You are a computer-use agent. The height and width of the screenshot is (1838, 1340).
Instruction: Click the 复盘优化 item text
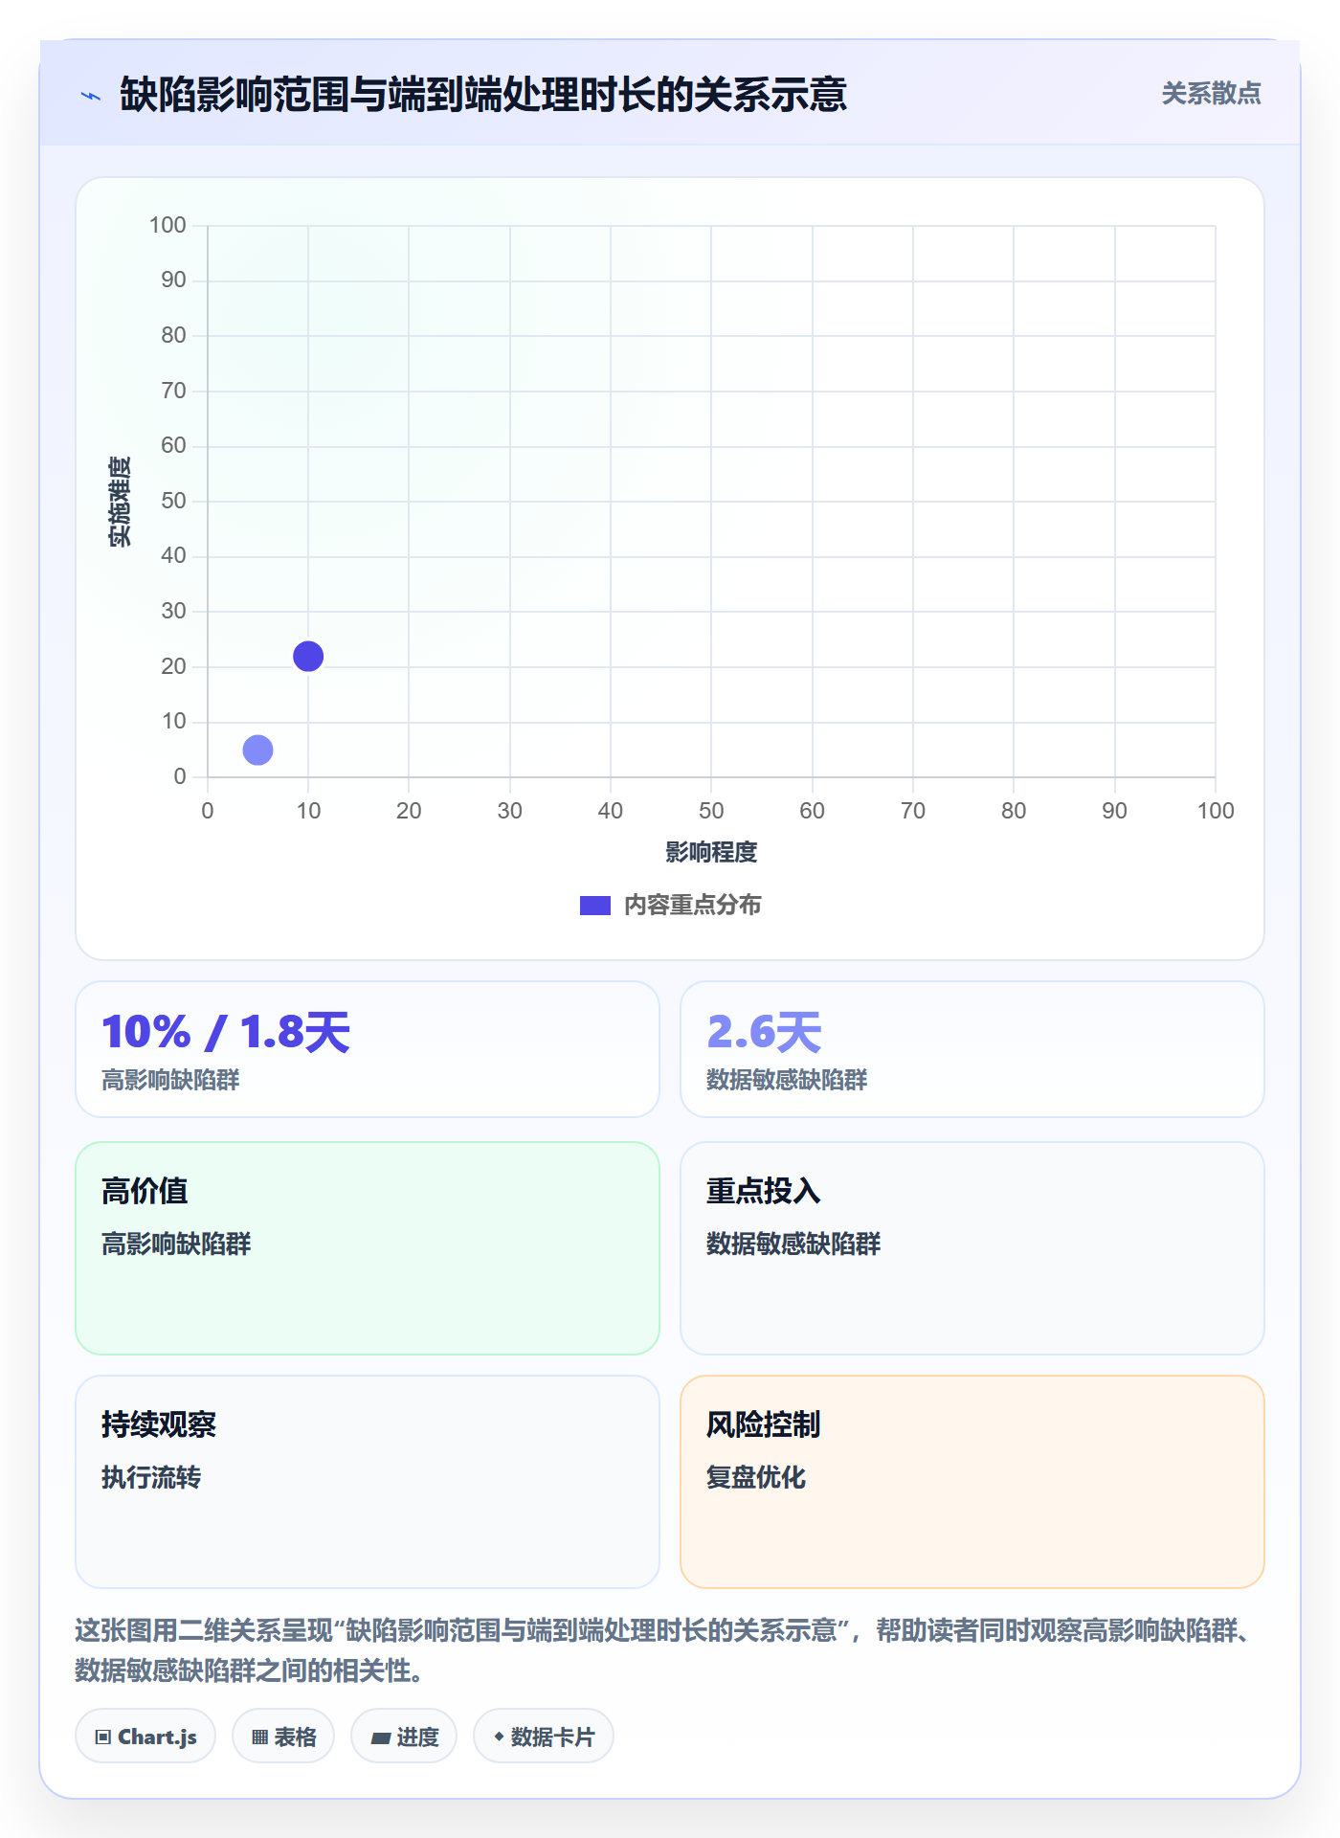tap(756, 1477)
